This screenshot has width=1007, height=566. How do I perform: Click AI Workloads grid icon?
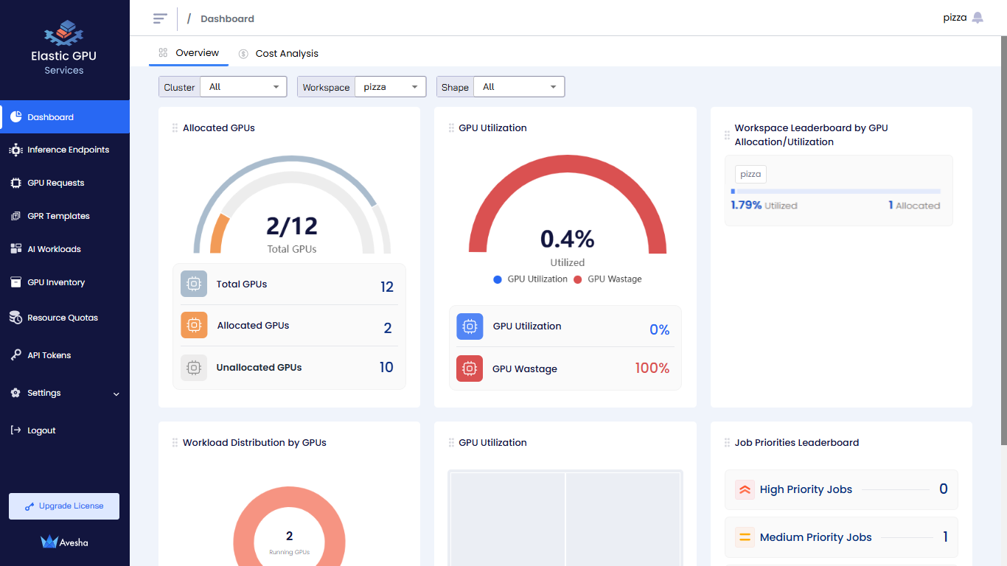click(x=15, y=249)
